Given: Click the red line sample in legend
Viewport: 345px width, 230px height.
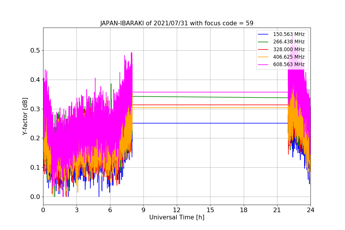Looking at the screenshot, I should pos(264,50).
